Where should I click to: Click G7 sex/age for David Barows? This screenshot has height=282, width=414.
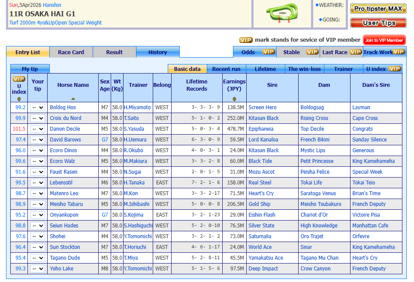[x=105, y=139]
